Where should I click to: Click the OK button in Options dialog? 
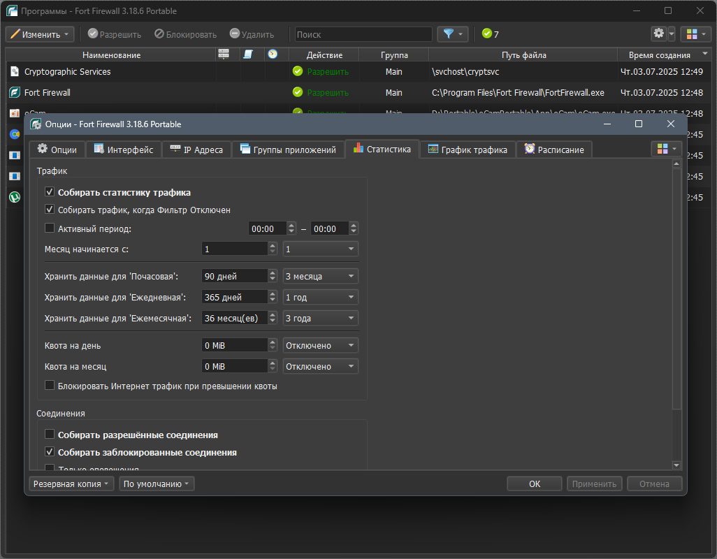535,484
